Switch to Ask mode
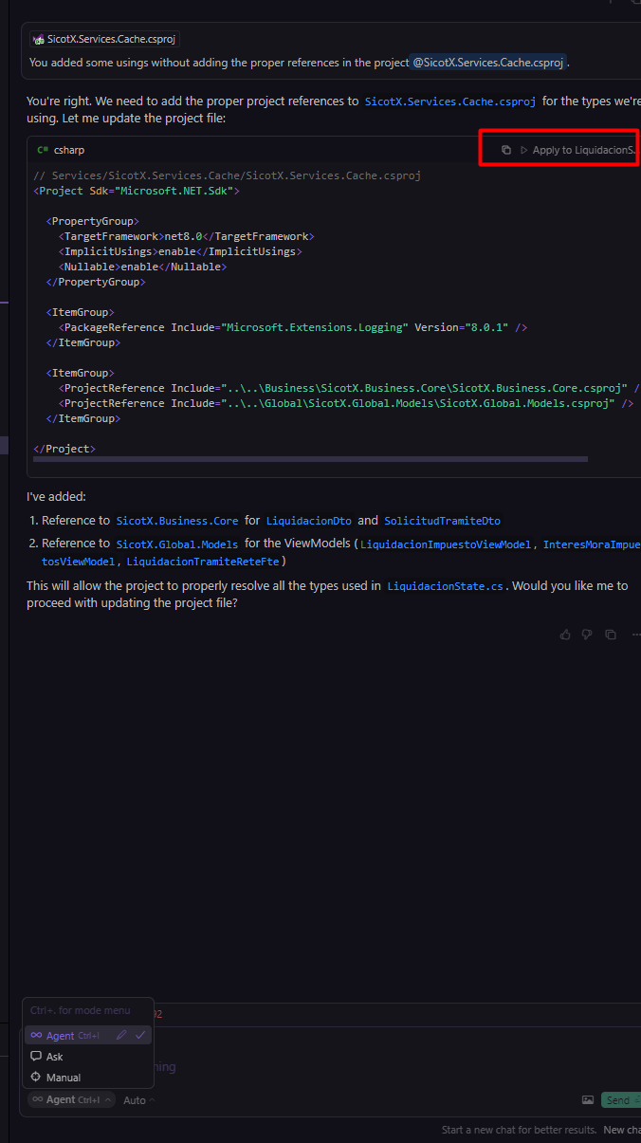This screenshot has height=1143, width=641. click(55, 1057)
